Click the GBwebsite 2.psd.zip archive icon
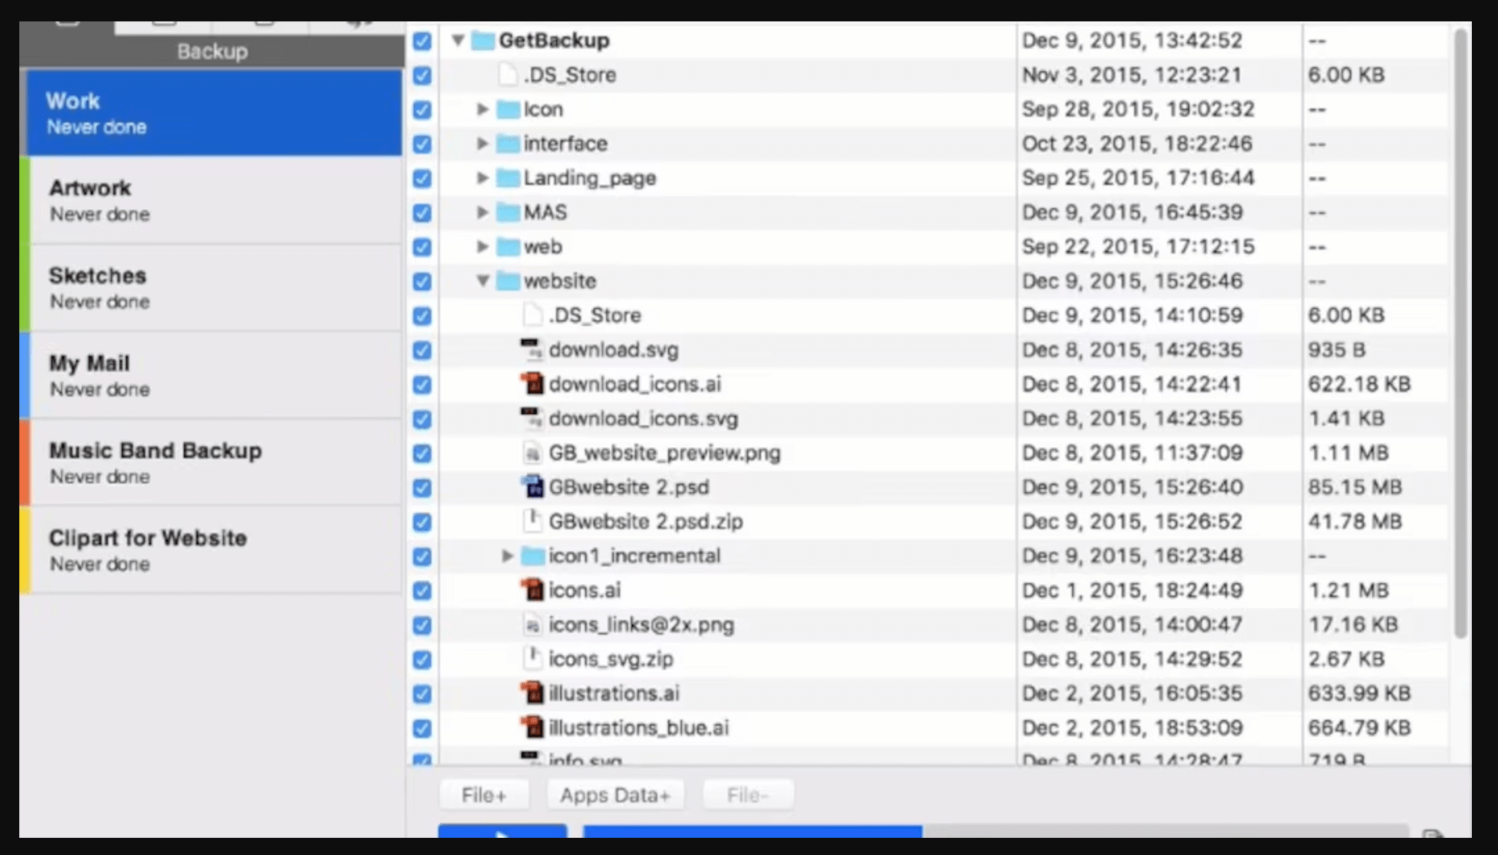Screen dimensions: 1498x855 pos(532,521)
